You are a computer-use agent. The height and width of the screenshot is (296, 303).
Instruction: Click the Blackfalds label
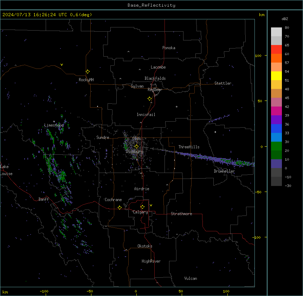pyautogui.click(x=155, y=78)
